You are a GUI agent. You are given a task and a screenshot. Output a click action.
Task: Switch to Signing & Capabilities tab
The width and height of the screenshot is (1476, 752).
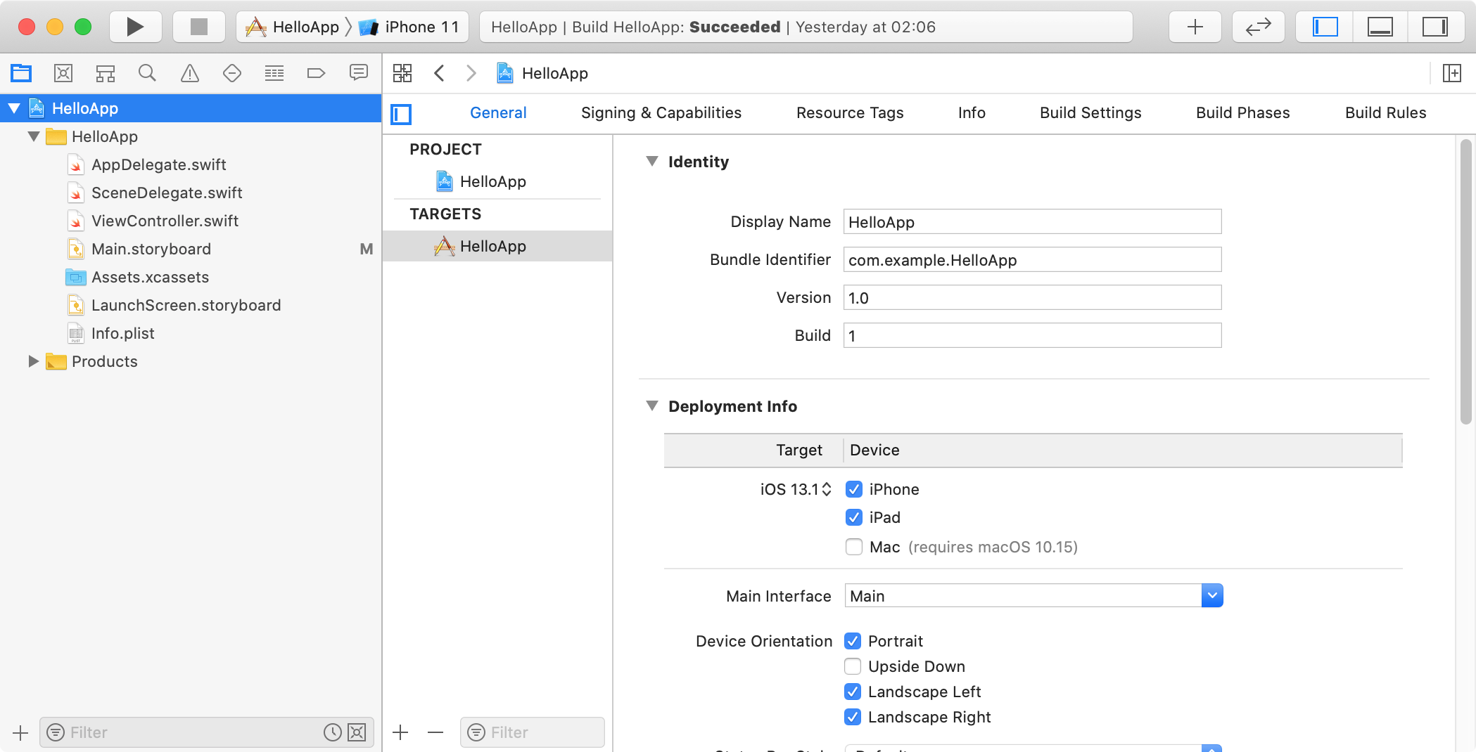(x=661, y=113)
